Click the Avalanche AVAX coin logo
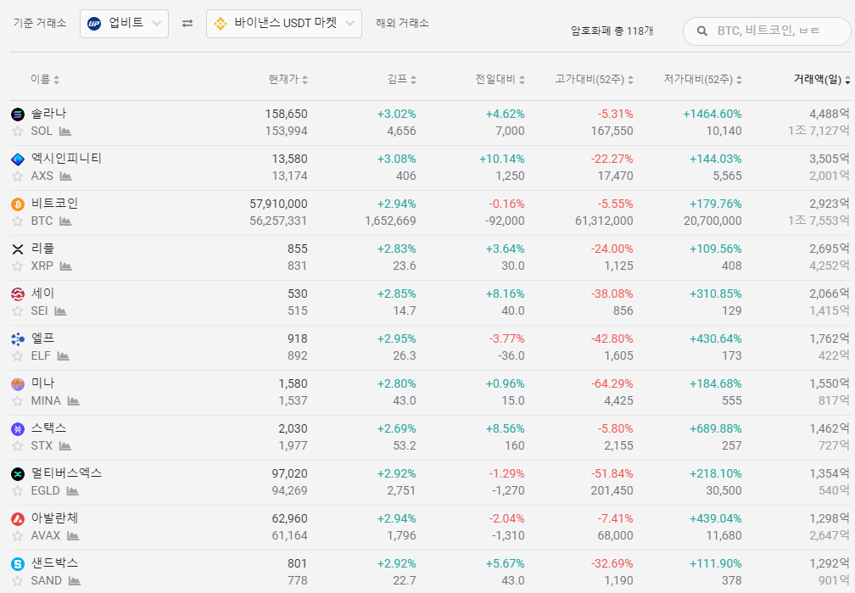 coord(18,519)
